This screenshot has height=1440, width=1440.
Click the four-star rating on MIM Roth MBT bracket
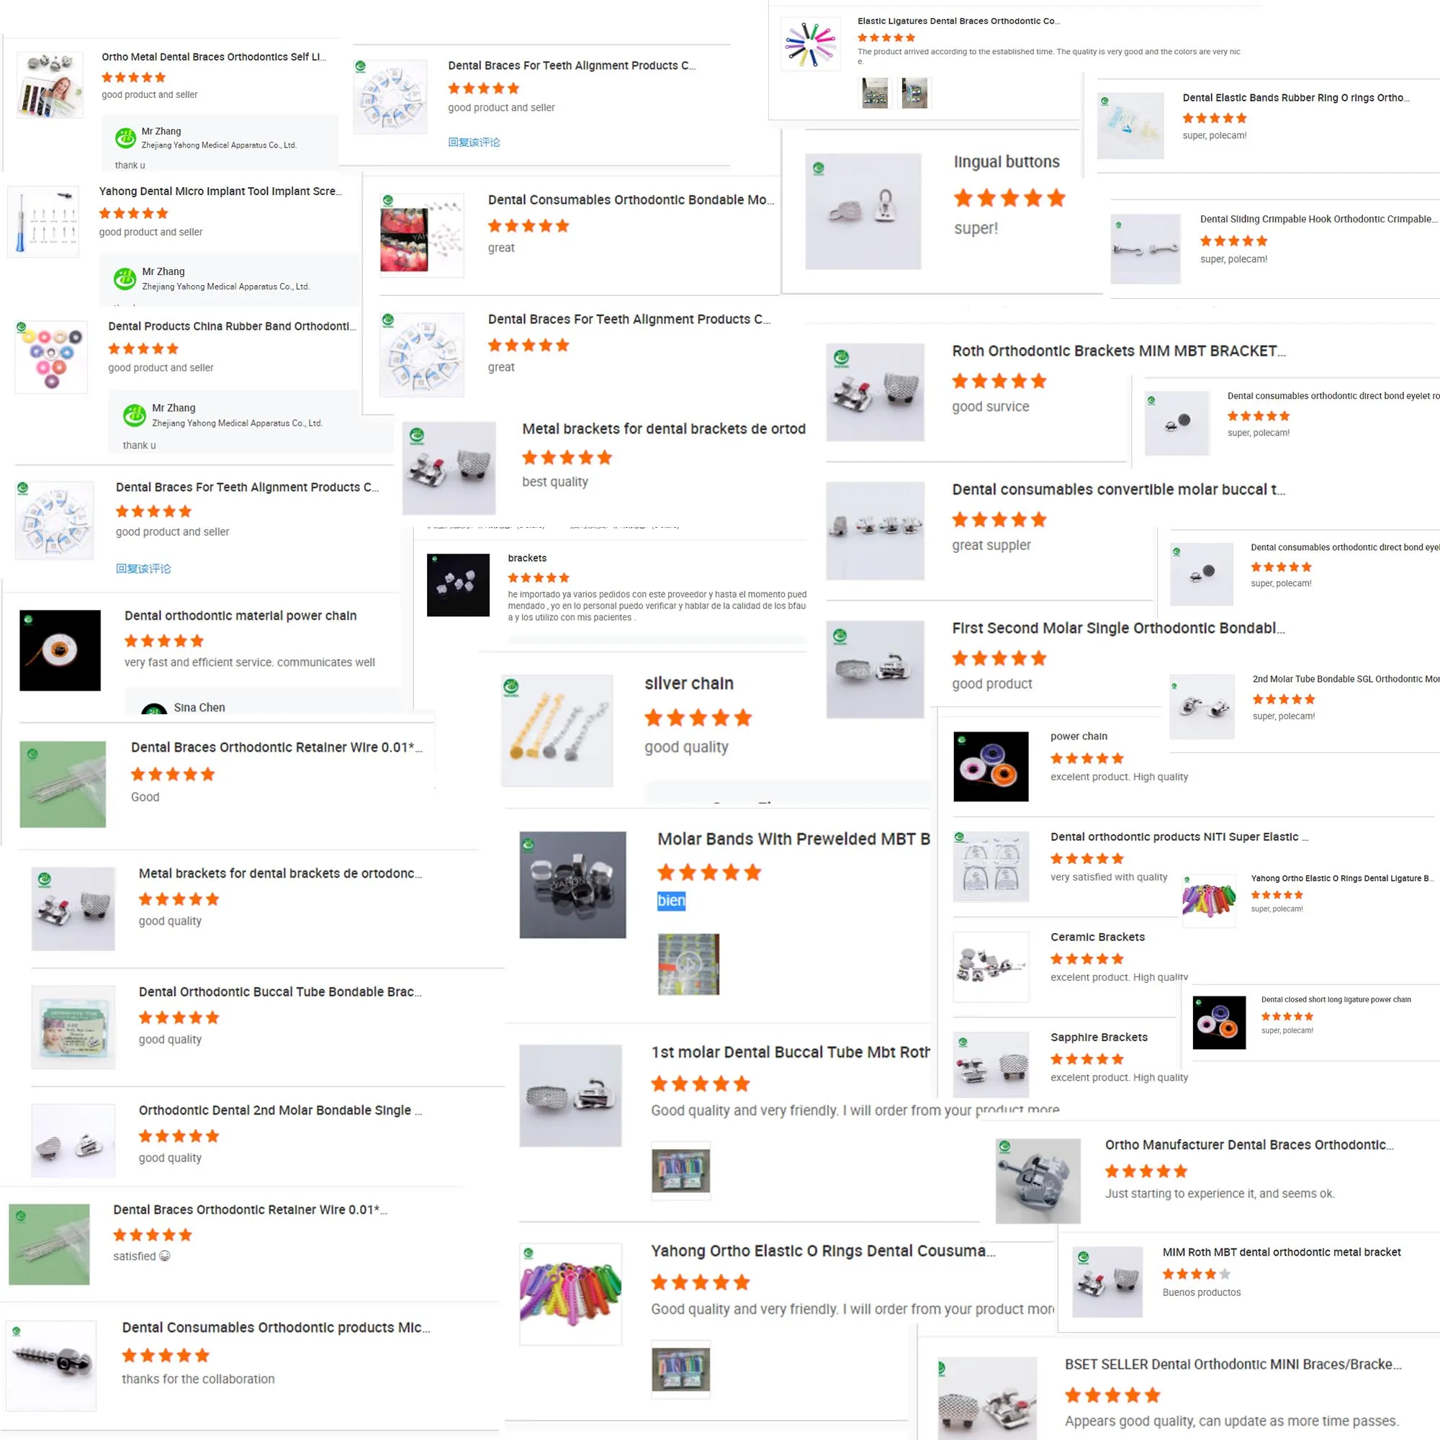click(x=1196, y=1274)
